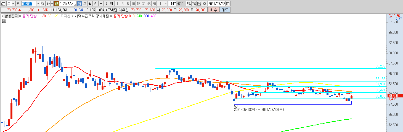Click the 884,407백만 trading value

point(108,10)
